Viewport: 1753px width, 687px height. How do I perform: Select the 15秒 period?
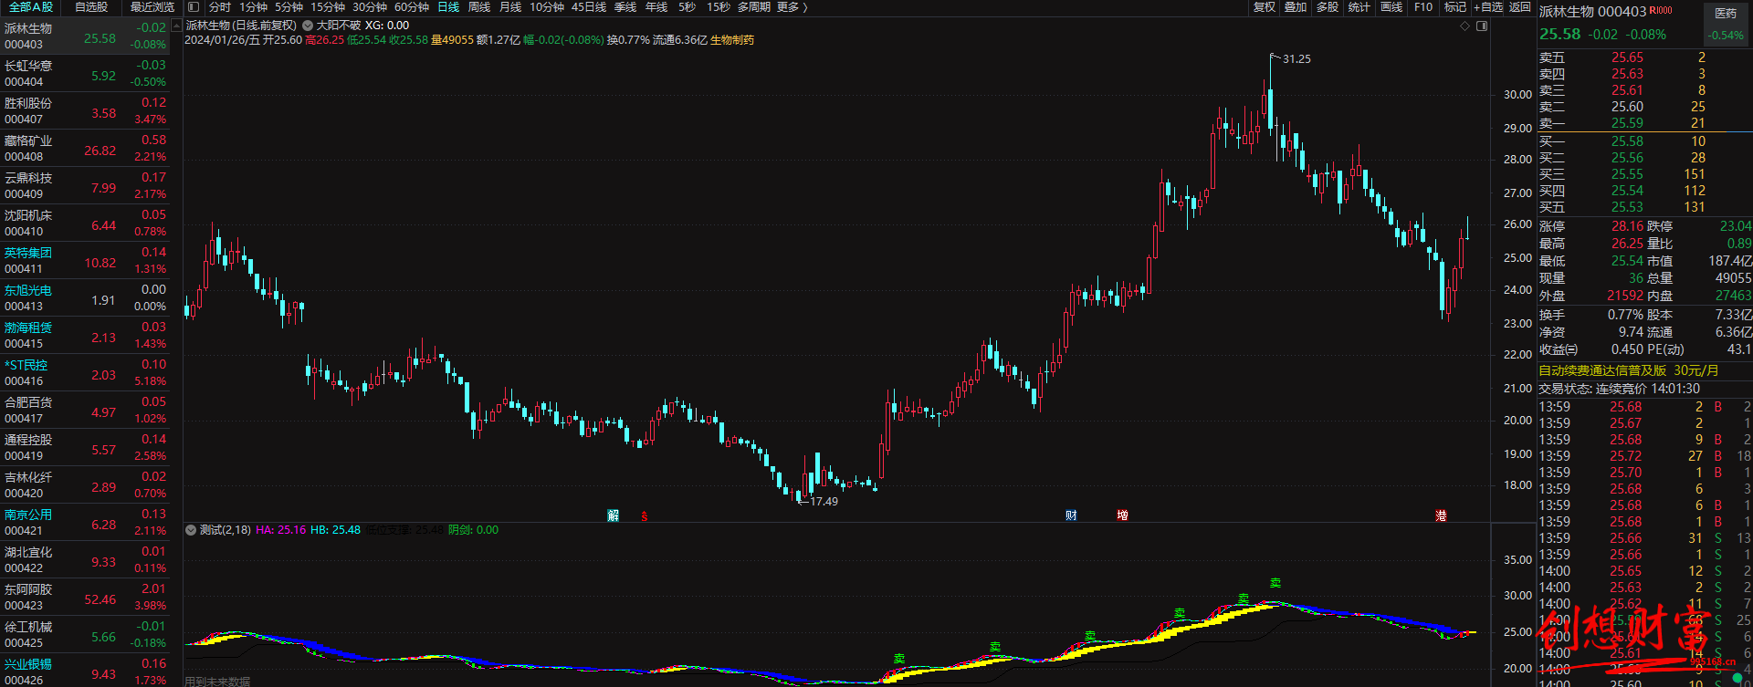(719, 7)
